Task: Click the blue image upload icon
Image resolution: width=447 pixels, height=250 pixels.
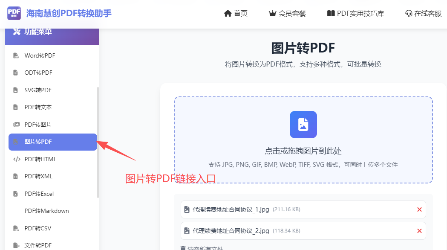Action: click(303, 125)
